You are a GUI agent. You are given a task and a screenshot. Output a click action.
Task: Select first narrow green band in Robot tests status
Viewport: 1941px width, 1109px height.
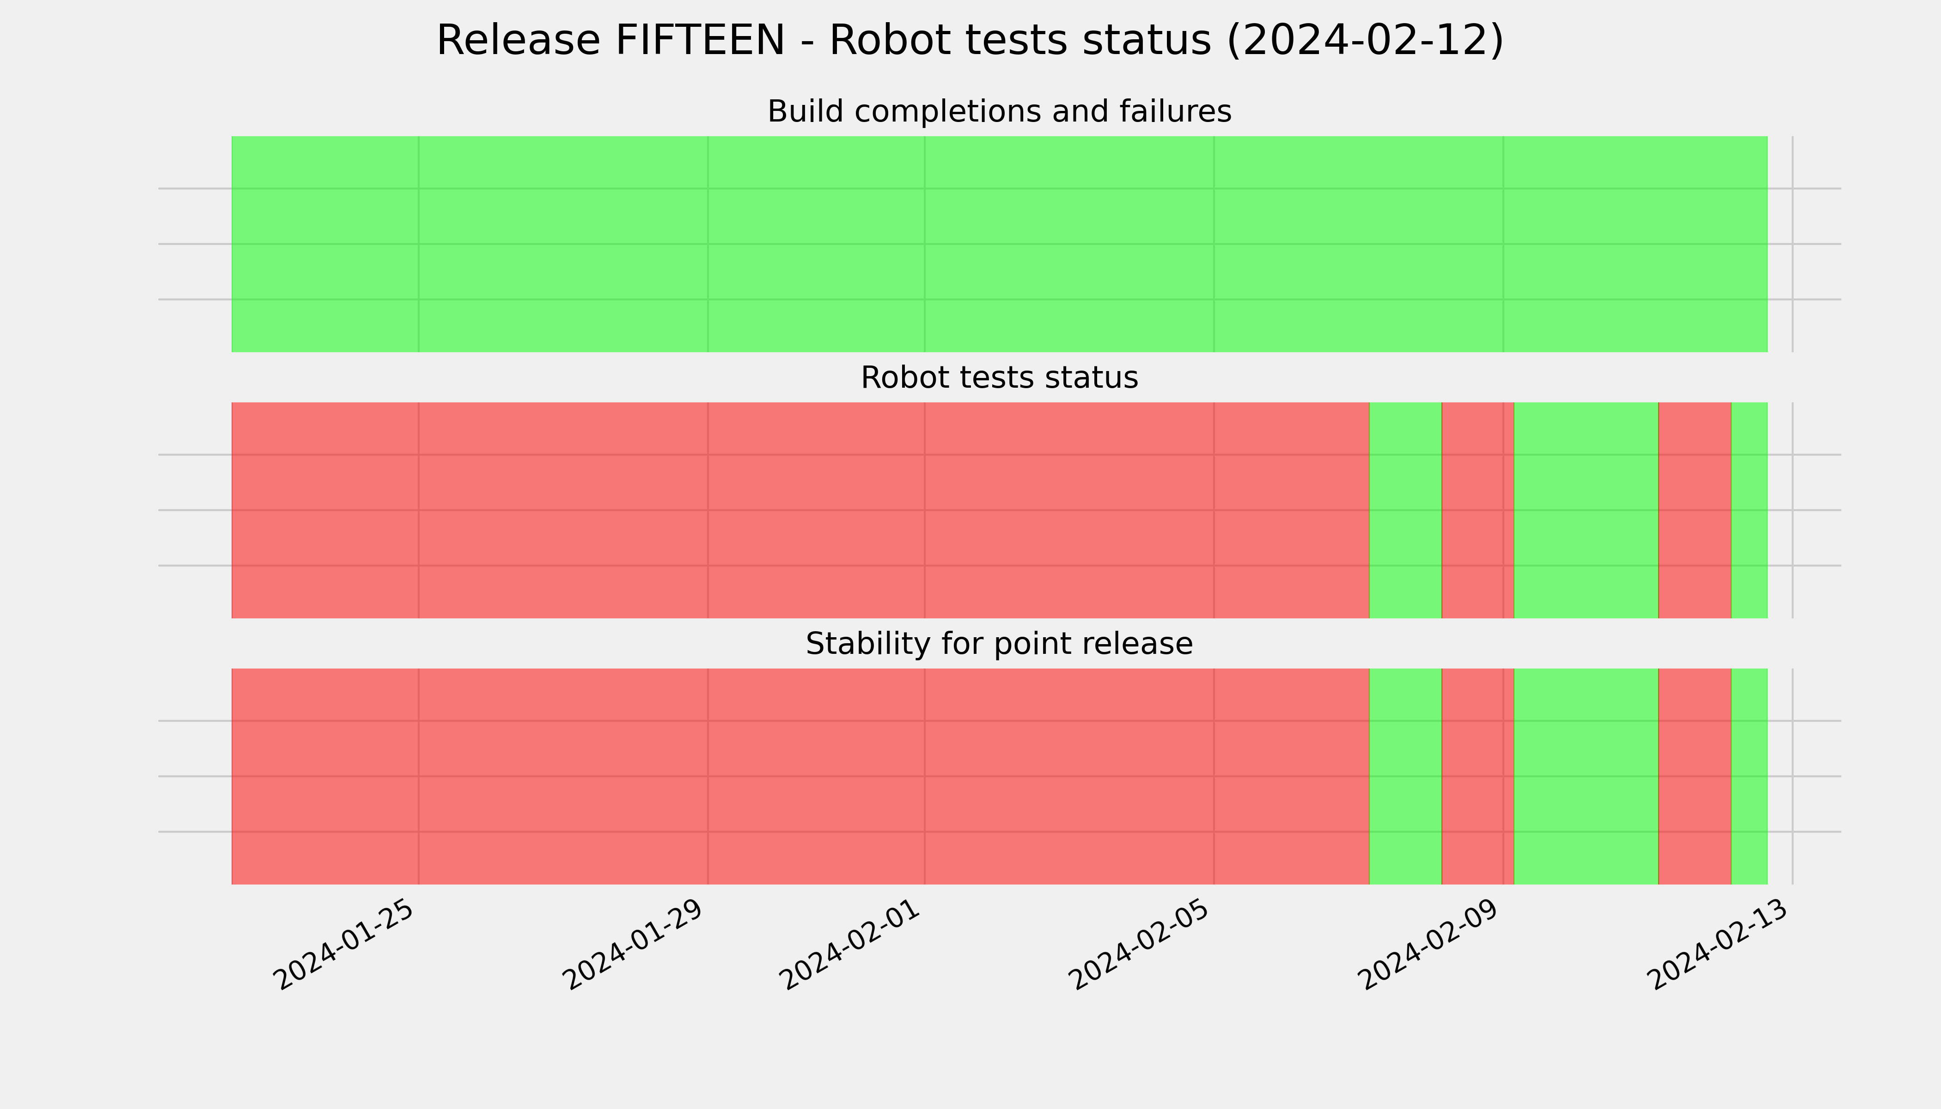[x=1405, y=510]
